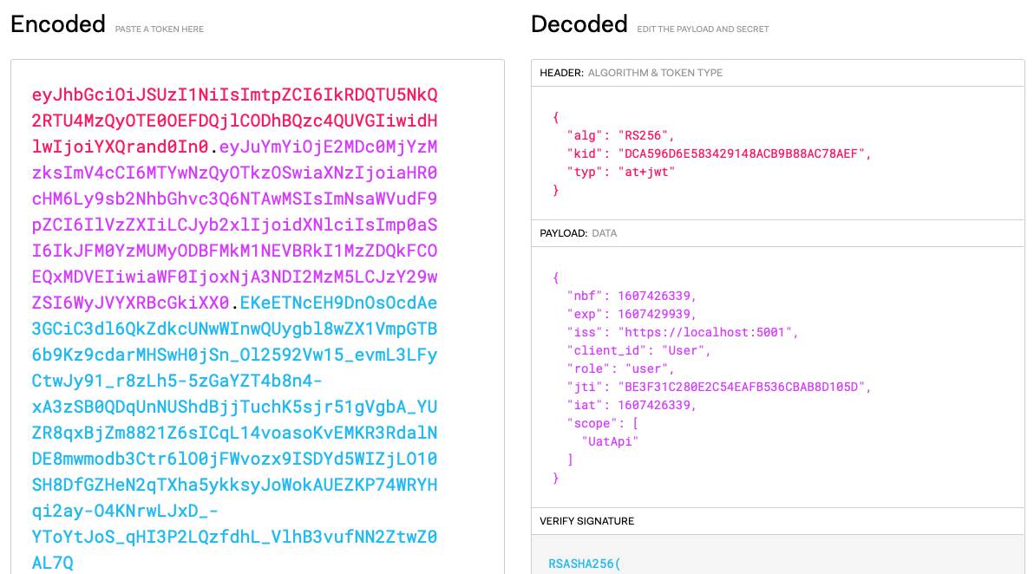Click the VERIFY SIGNATURE section label
This screenshot has width=1034, height=574.
[587, 521]
